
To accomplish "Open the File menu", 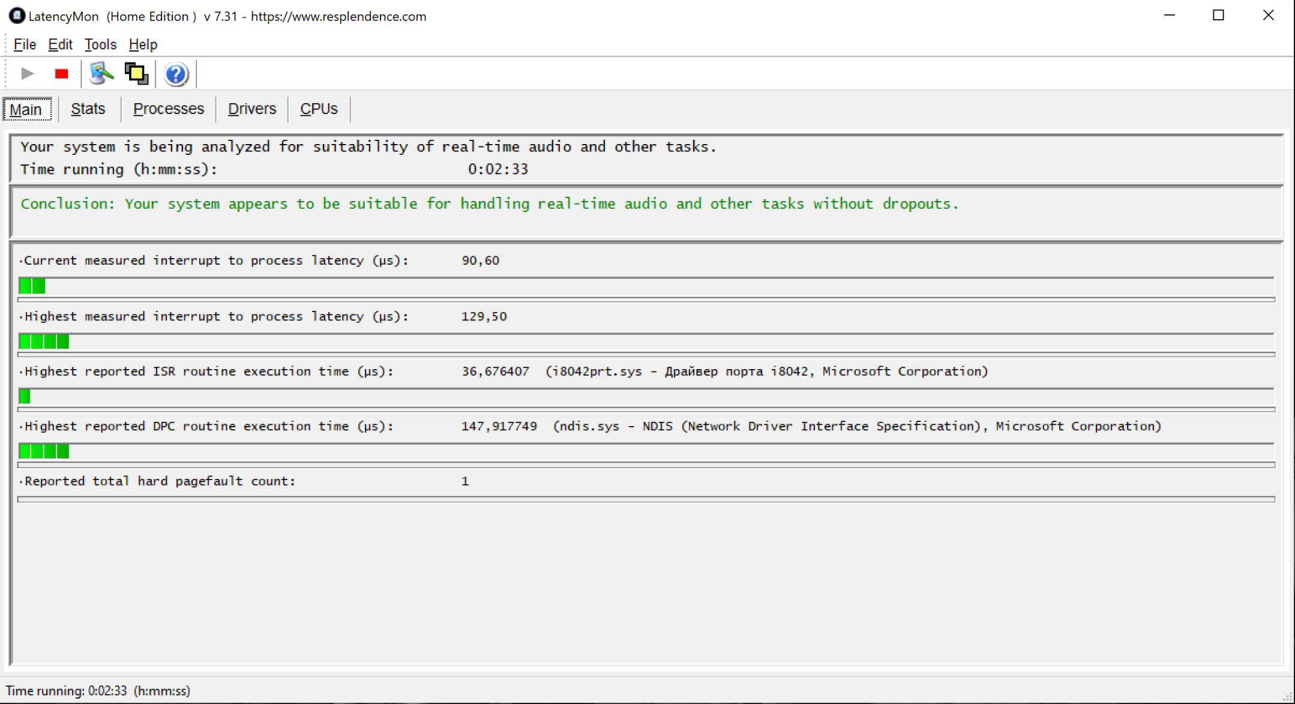I will 25,44.
